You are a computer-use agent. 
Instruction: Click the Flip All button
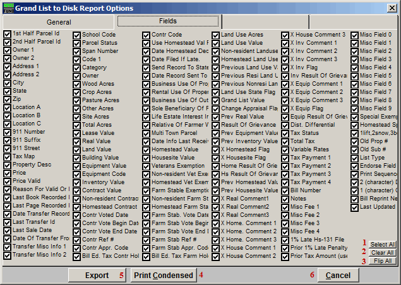click(383, 261)
